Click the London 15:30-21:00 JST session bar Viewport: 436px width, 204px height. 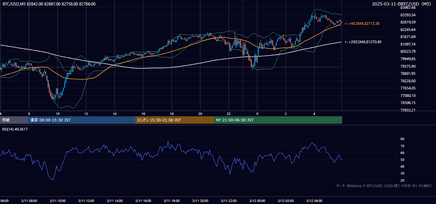click(174, 120)
